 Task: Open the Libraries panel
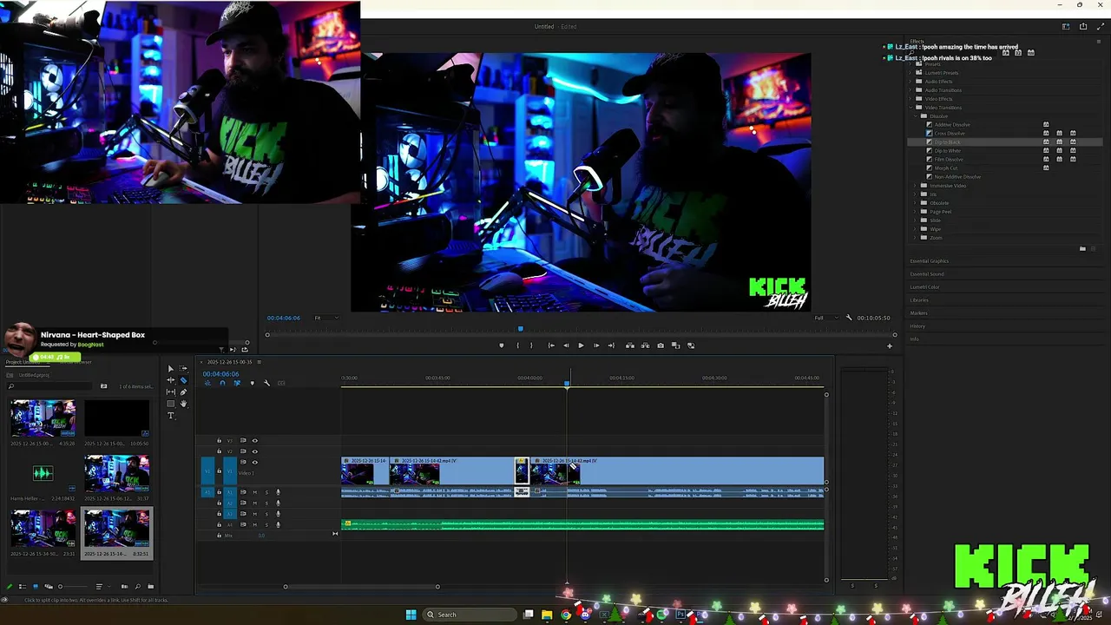pyautogui.click(x=919, y=300)
